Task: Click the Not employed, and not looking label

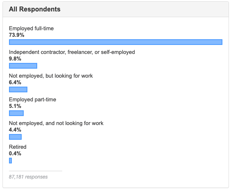Action: pyautogui.click(x=56, y=123)
